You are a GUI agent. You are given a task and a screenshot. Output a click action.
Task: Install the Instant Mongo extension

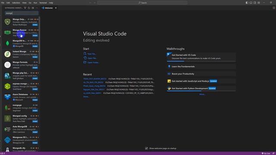tap(35, 57)
